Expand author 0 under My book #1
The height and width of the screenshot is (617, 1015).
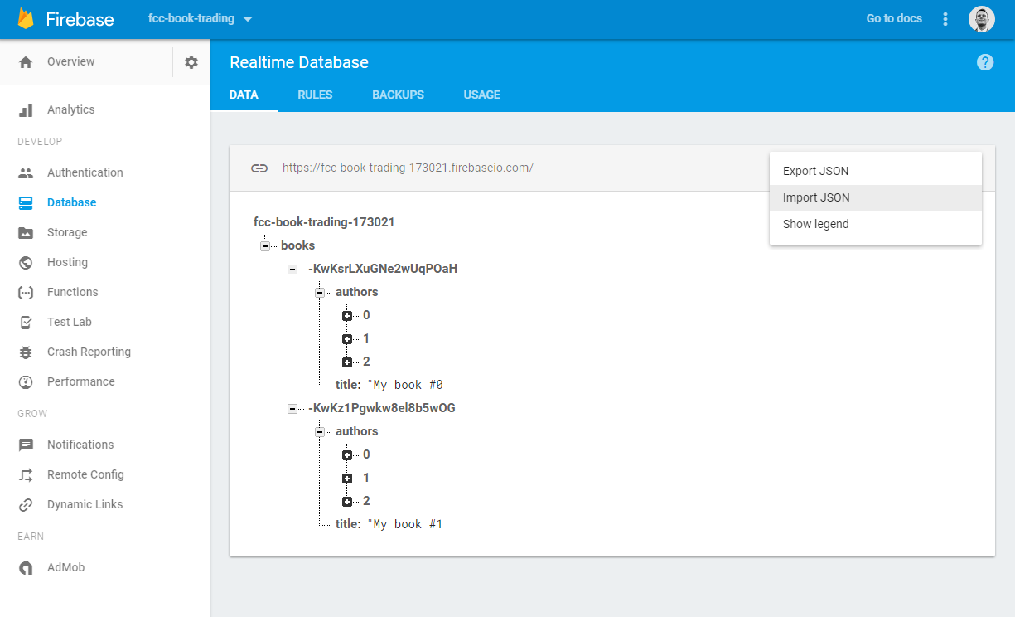point(347,455)
